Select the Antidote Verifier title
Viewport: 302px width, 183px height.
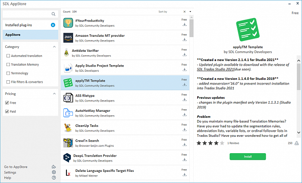click(85, 50)
